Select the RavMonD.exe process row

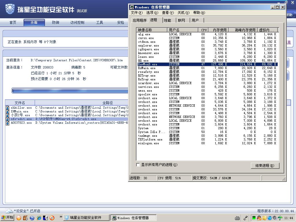[207, 64]
